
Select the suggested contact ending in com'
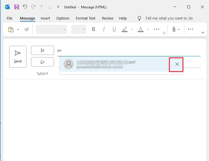115,64
